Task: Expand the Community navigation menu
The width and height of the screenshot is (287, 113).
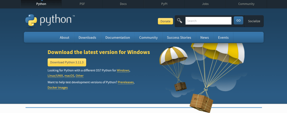Action: (149, 37)
